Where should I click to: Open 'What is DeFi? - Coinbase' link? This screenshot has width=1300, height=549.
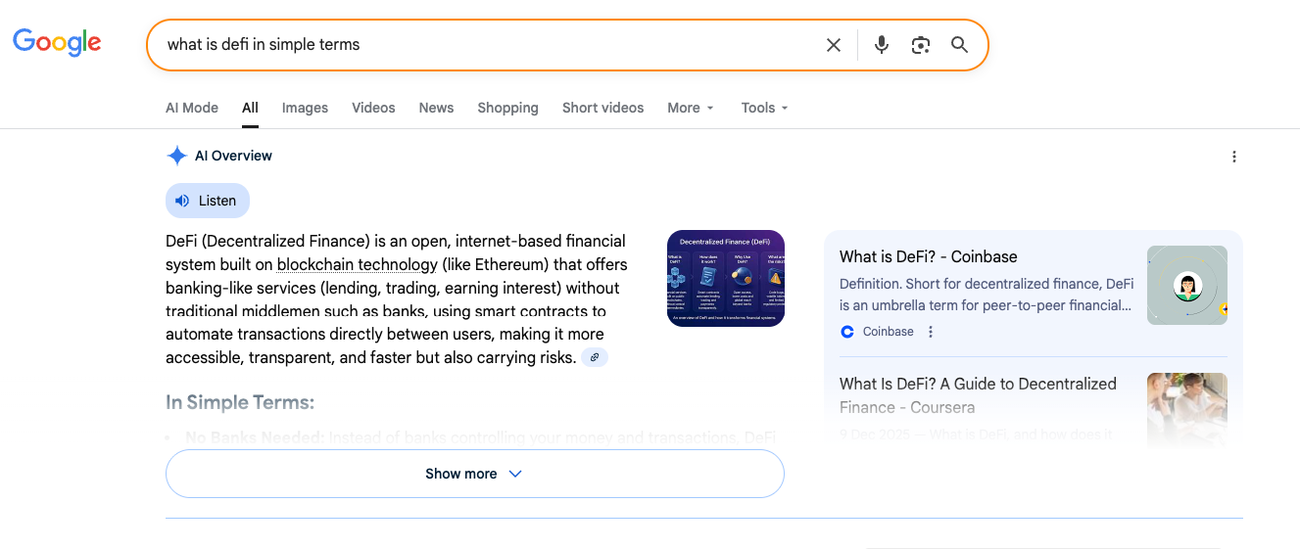[x=929, y=256]
